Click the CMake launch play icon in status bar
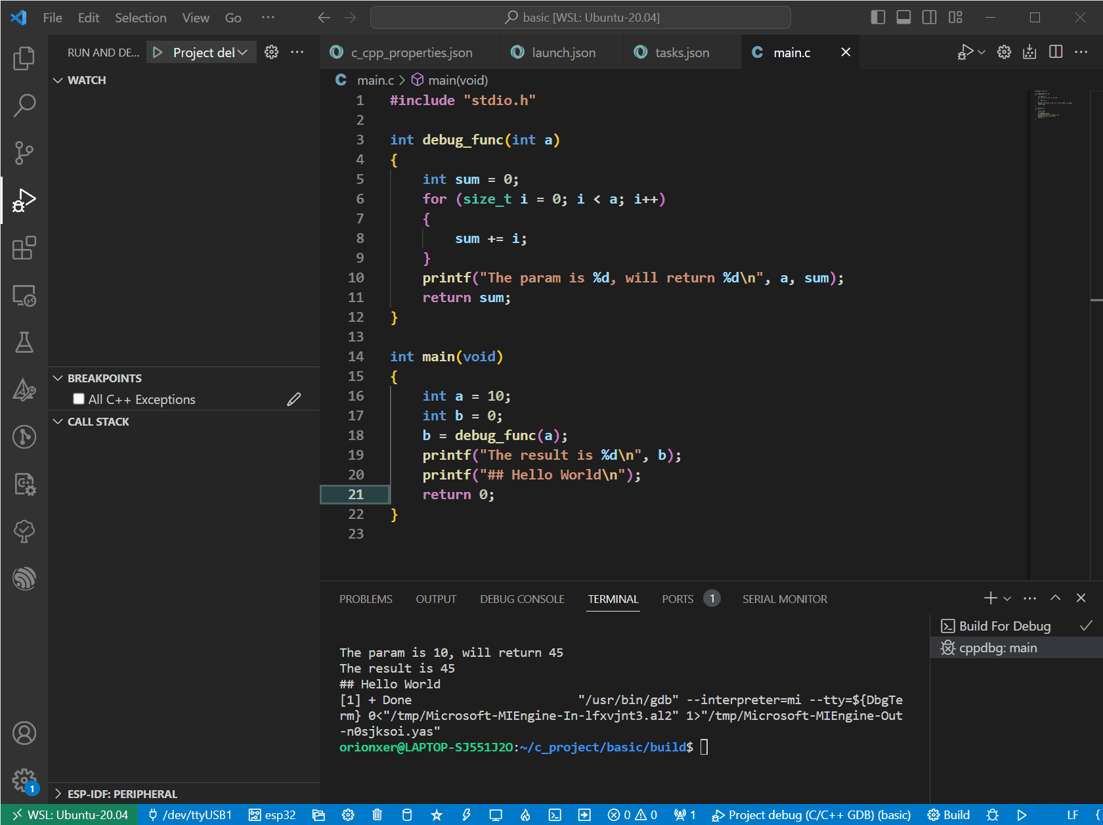Screen dimensions: 1103x825 (1022, 814)
